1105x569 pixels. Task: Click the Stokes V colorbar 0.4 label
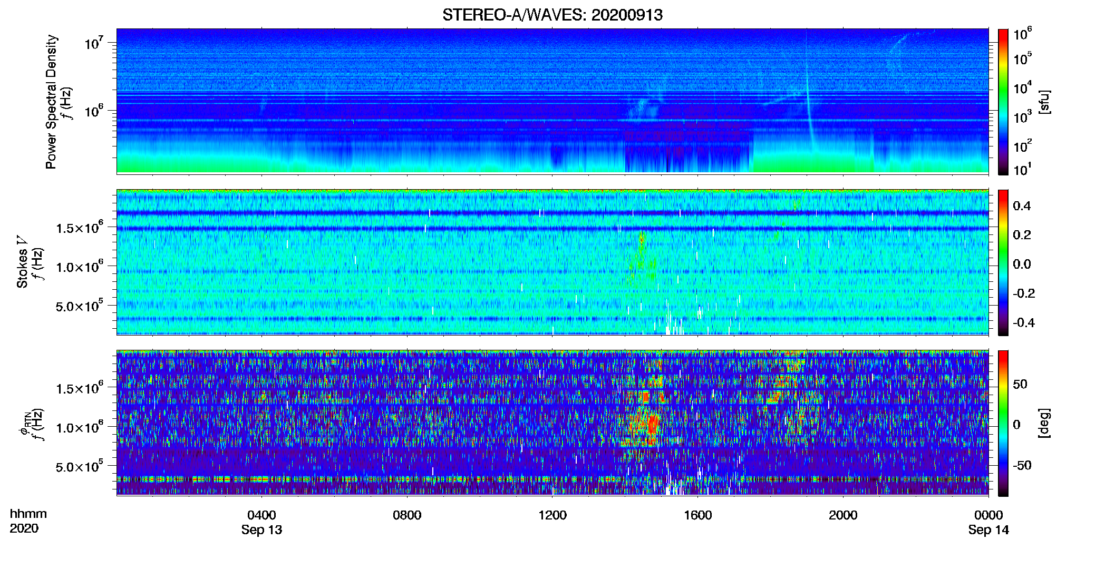1022,206
